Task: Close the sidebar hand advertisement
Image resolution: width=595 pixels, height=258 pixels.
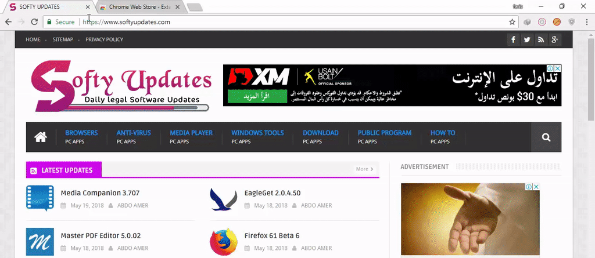Action: (536, 187)
